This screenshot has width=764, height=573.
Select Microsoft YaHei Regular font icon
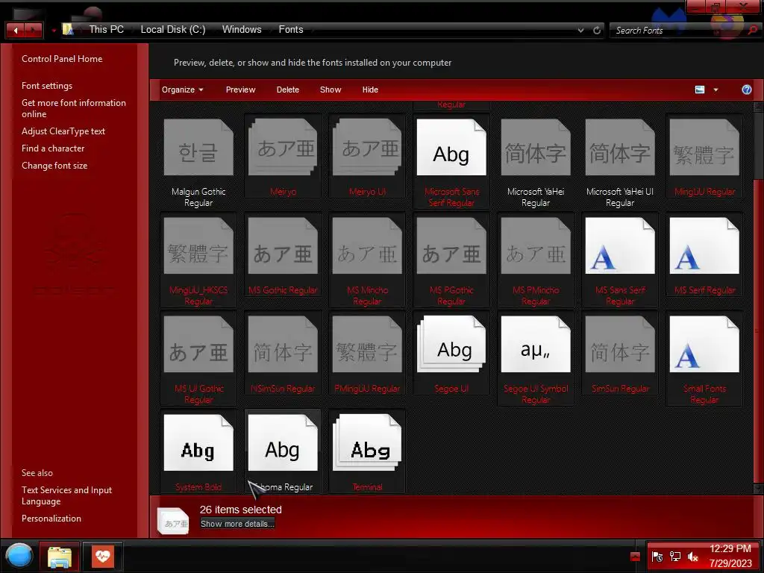pos(536,148)
